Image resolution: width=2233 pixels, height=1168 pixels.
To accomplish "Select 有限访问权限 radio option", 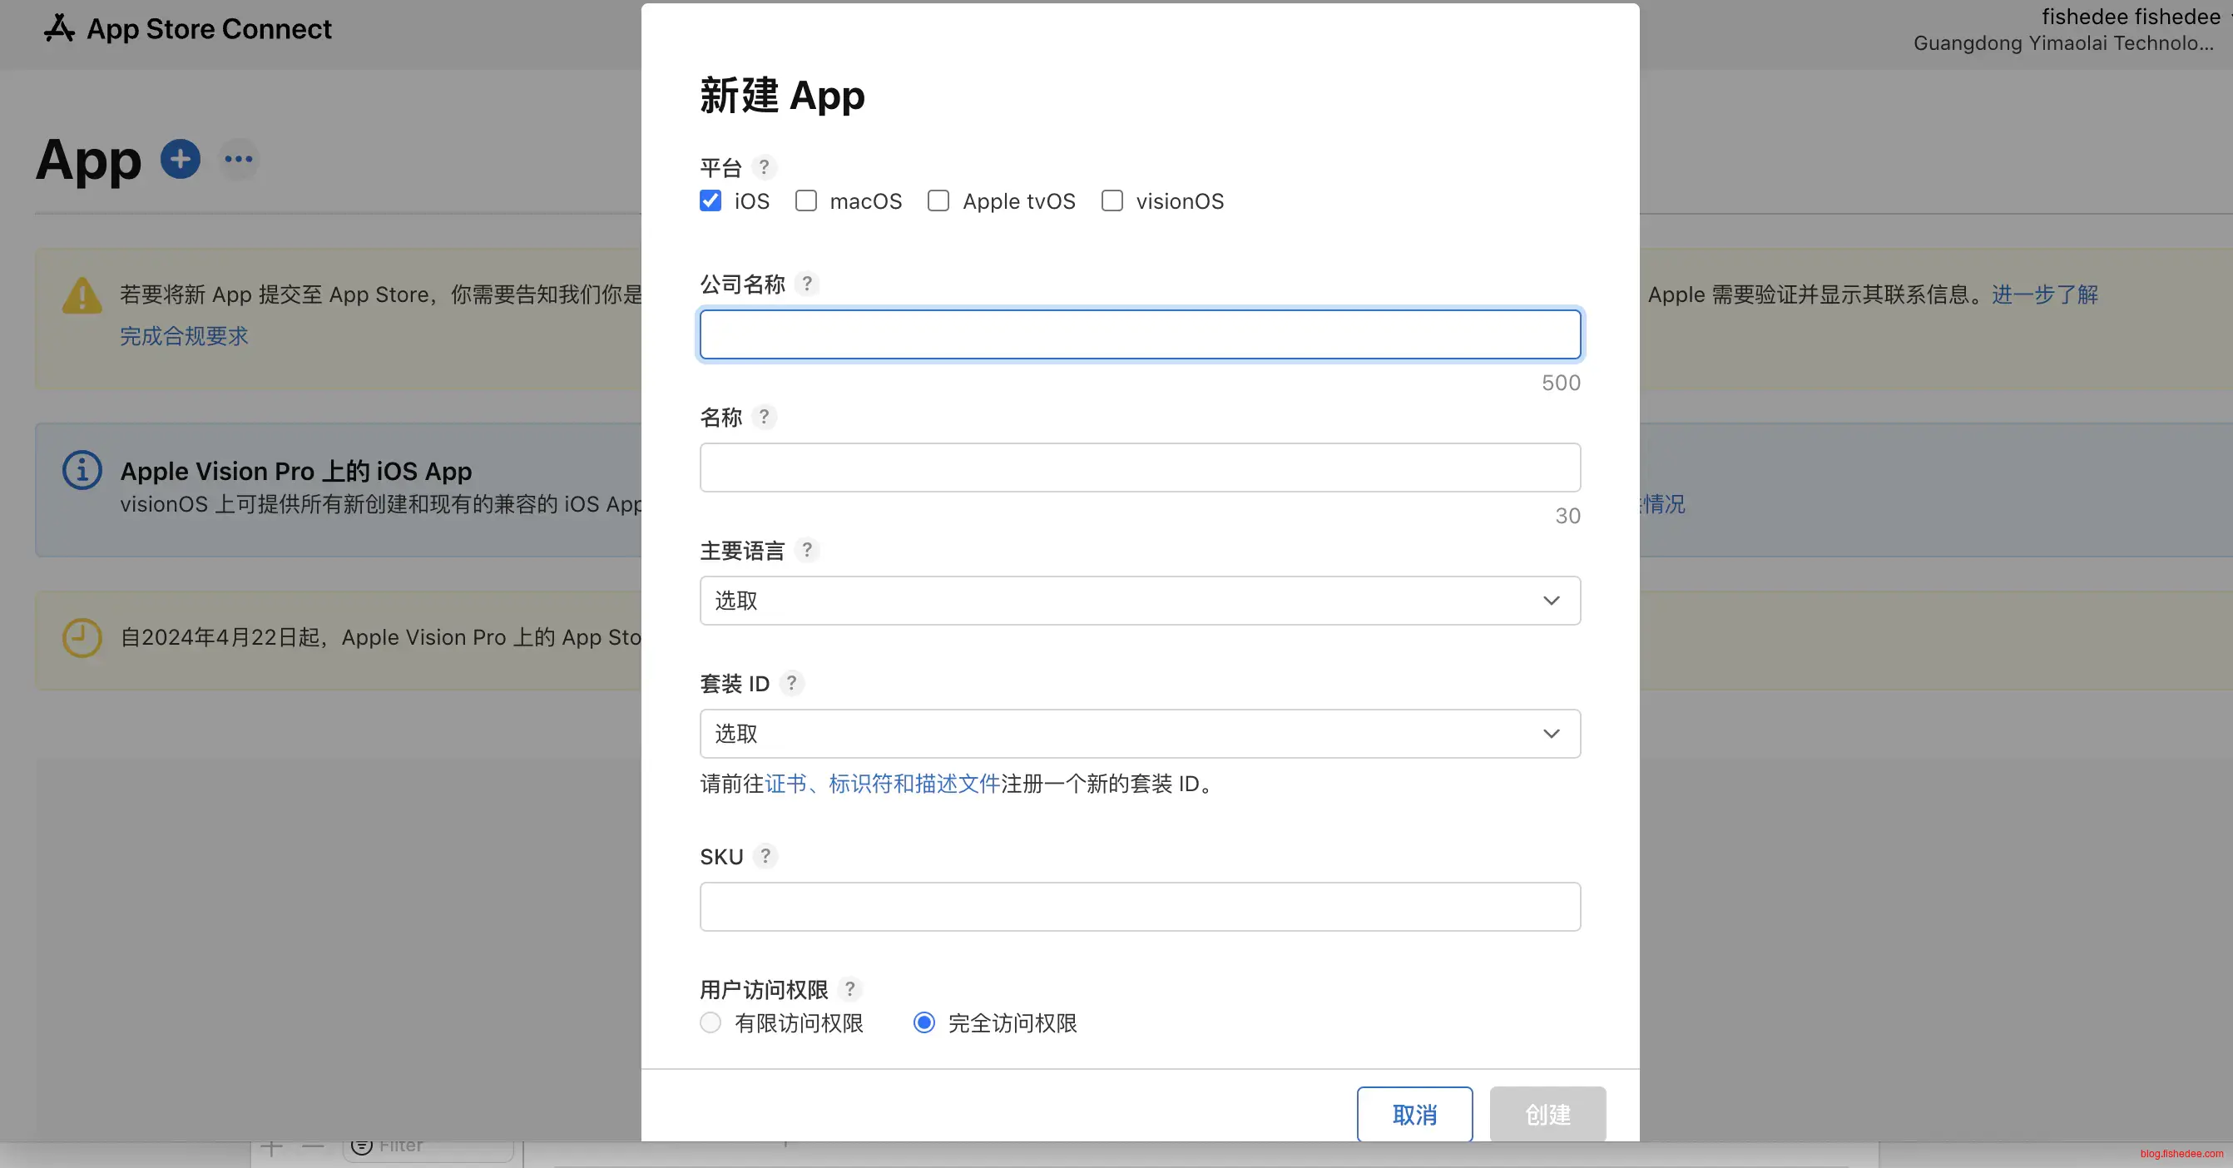I will pyautogui.click(x=710, y=1023).
